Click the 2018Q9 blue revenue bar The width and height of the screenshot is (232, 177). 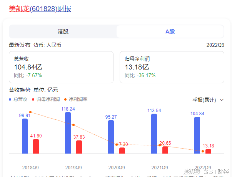point(25,136)
